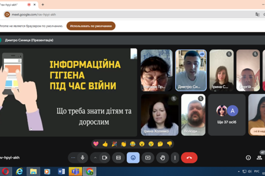265x176 pixels.
Task: Open the participants people panel icon
Action: (x=259, y=158)
